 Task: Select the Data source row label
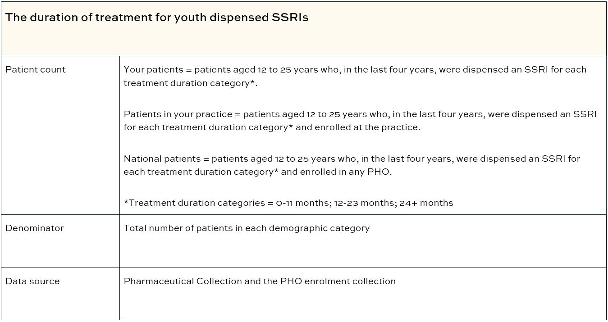pyautogui.click(x=32, y=281)
